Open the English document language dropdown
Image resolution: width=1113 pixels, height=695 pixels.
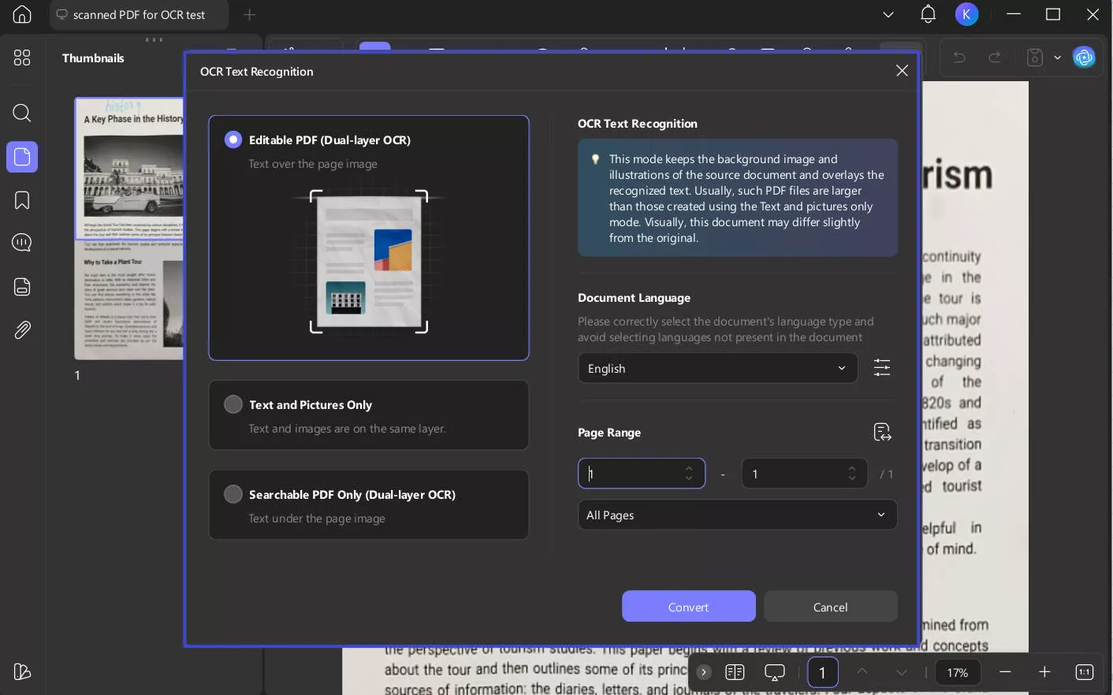(x=717, y=368)
